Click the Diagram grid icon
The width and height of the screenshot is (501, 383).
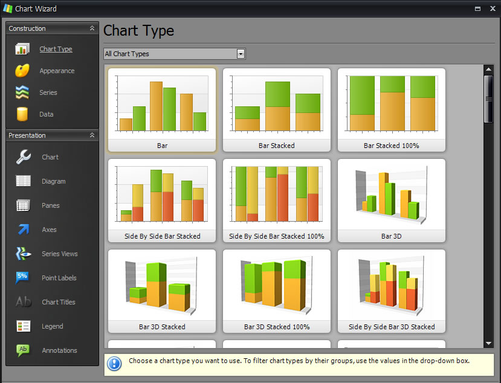(x=24, y=181)
